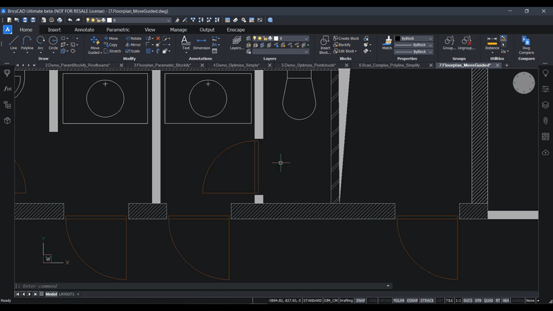This screenshot has height=311, width=553.
Task: Open the 6.Scan_Complex_Polyline_Simplify document tab
Action: [389, 65]
